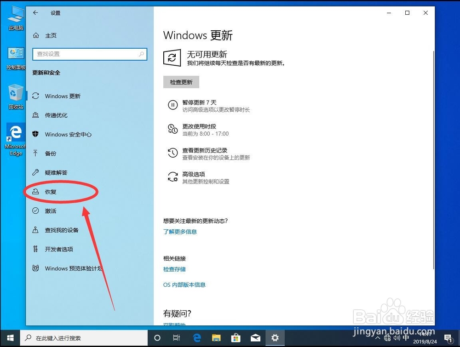This screenshot has width=460, height=347.
Task: Select the Windows 安全中心 shield icon
Action: coord(35,134)
